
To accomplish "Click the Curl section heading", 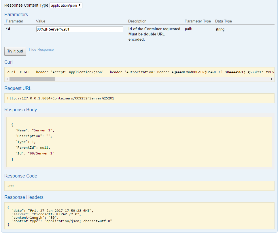I will pos(8,62).
